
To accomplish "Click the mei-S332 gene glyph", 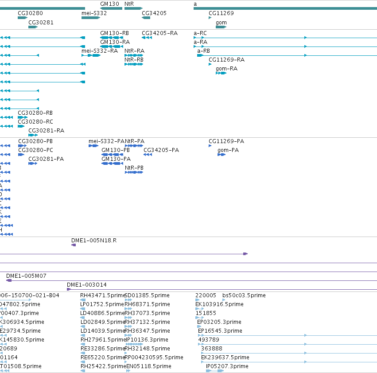I will 91,18.
